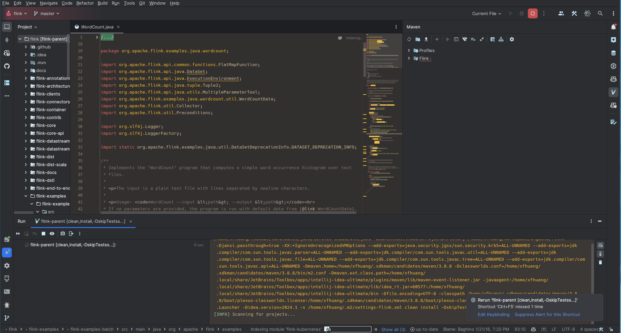621x333 pixels.
Task: Select the WordCount.java editor tab
Action: pos(97,27)
